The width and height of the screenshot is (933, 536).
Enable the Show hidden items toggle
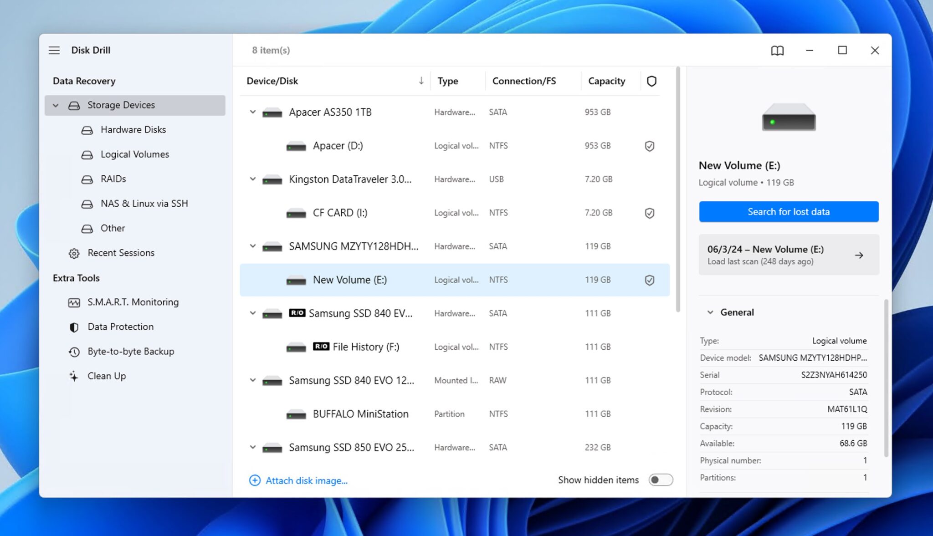pos(661,480)
